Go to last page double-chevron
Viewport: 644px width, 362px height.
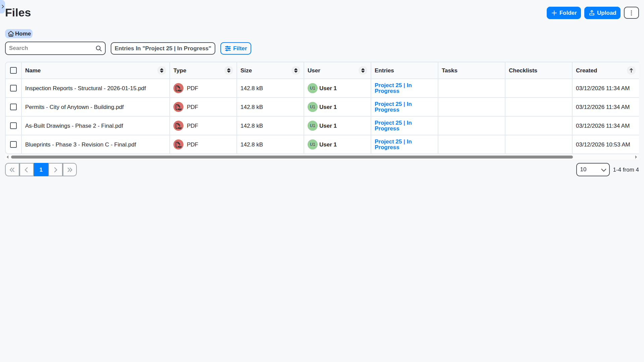pyautogui.click(x=70, y=170)
